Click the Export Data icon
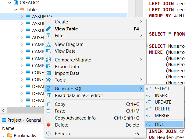The width and height of the screenshot is (185, 139). tap(48, 67)
